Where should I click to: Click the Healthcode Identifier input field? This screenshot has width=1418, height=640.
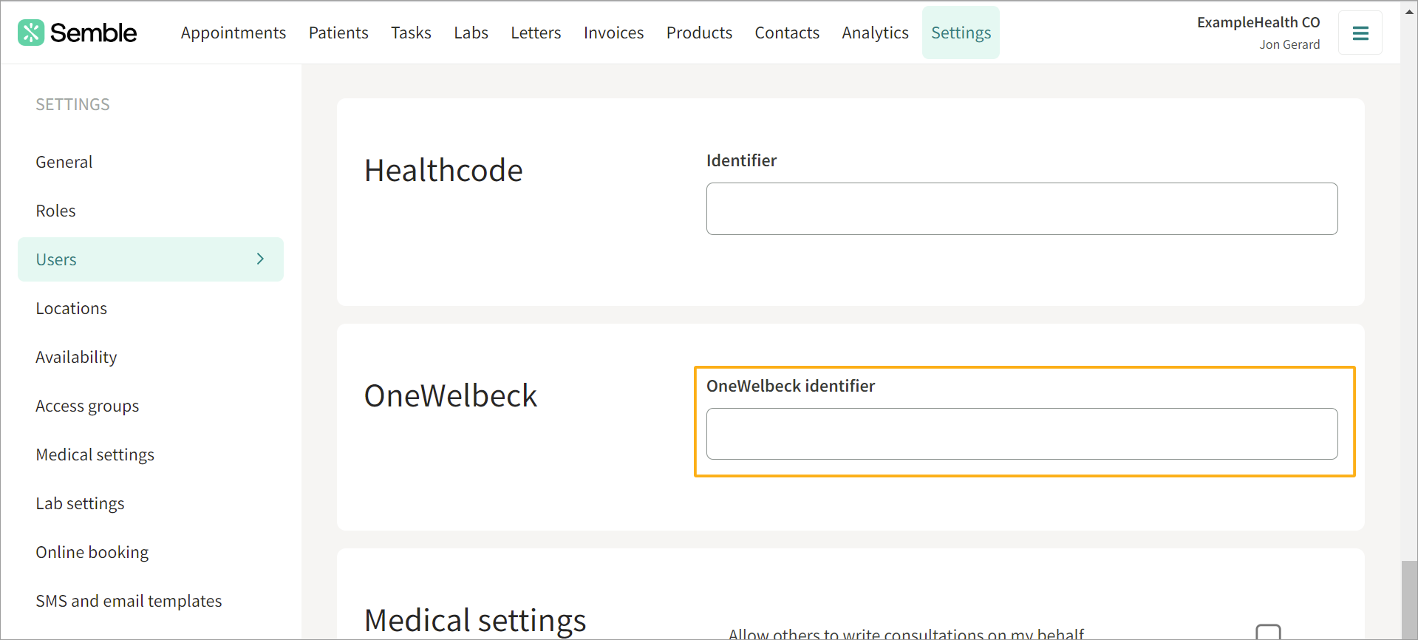click(1022, 209)
